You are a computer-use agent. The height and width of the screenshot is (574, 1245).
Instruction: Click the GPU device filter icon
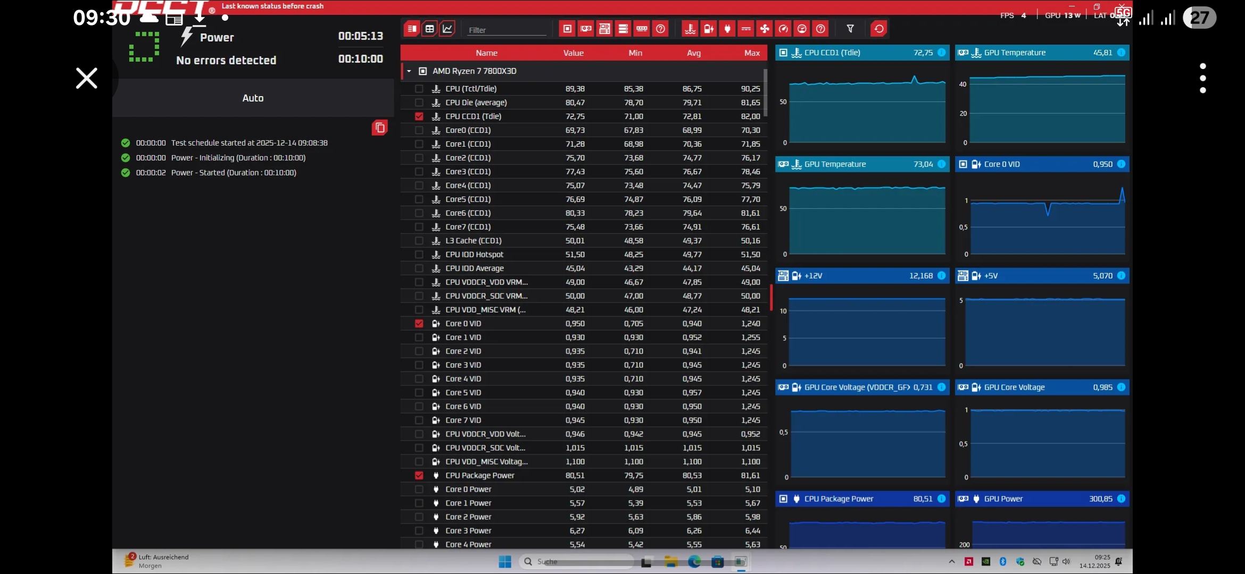click(586, 29)
